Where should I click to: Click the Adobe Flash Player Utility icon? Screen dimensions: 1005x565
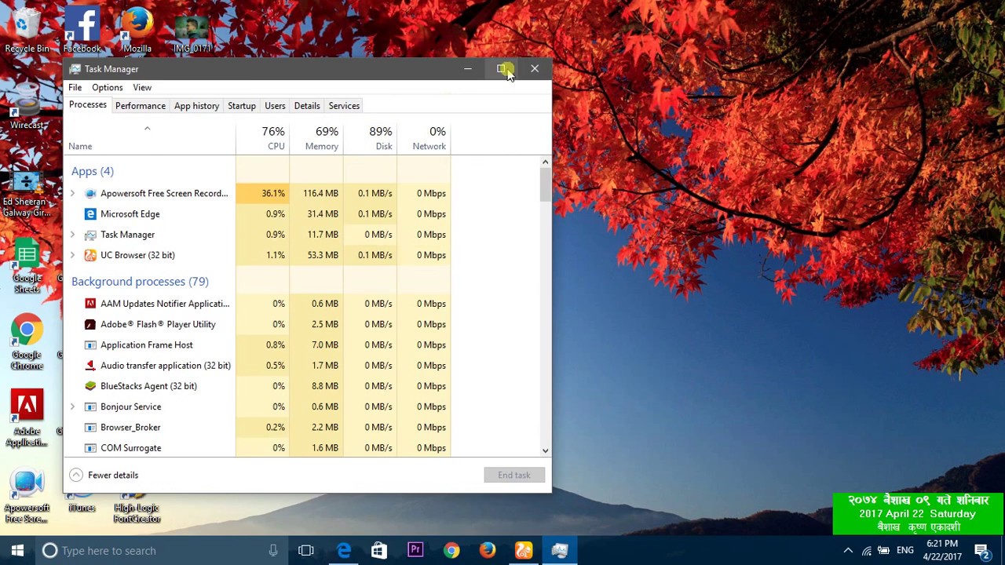point(90,324)
